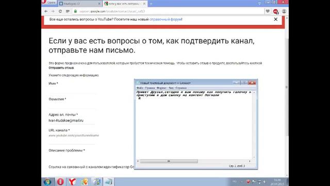Open the Speed Dial start page icon
The width and height of the screenshot is (330, 186).
[x=68, y=11]
